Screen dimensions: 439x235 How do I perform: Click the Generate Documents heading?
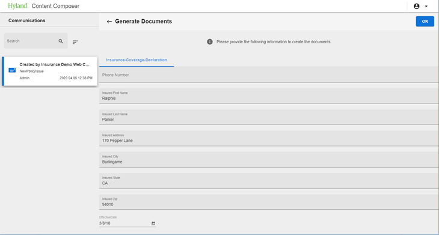point(143,22)
